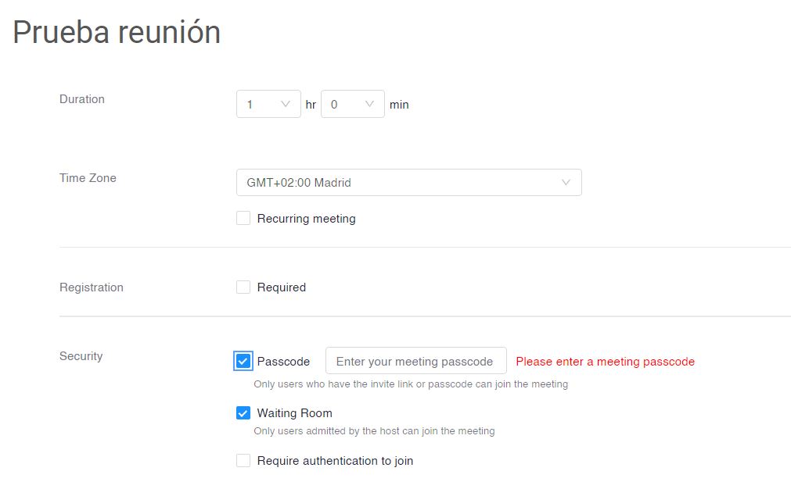Click the chevron arrow in the minutes box
This screenshot has height=489, width=791.
[369, 104]
